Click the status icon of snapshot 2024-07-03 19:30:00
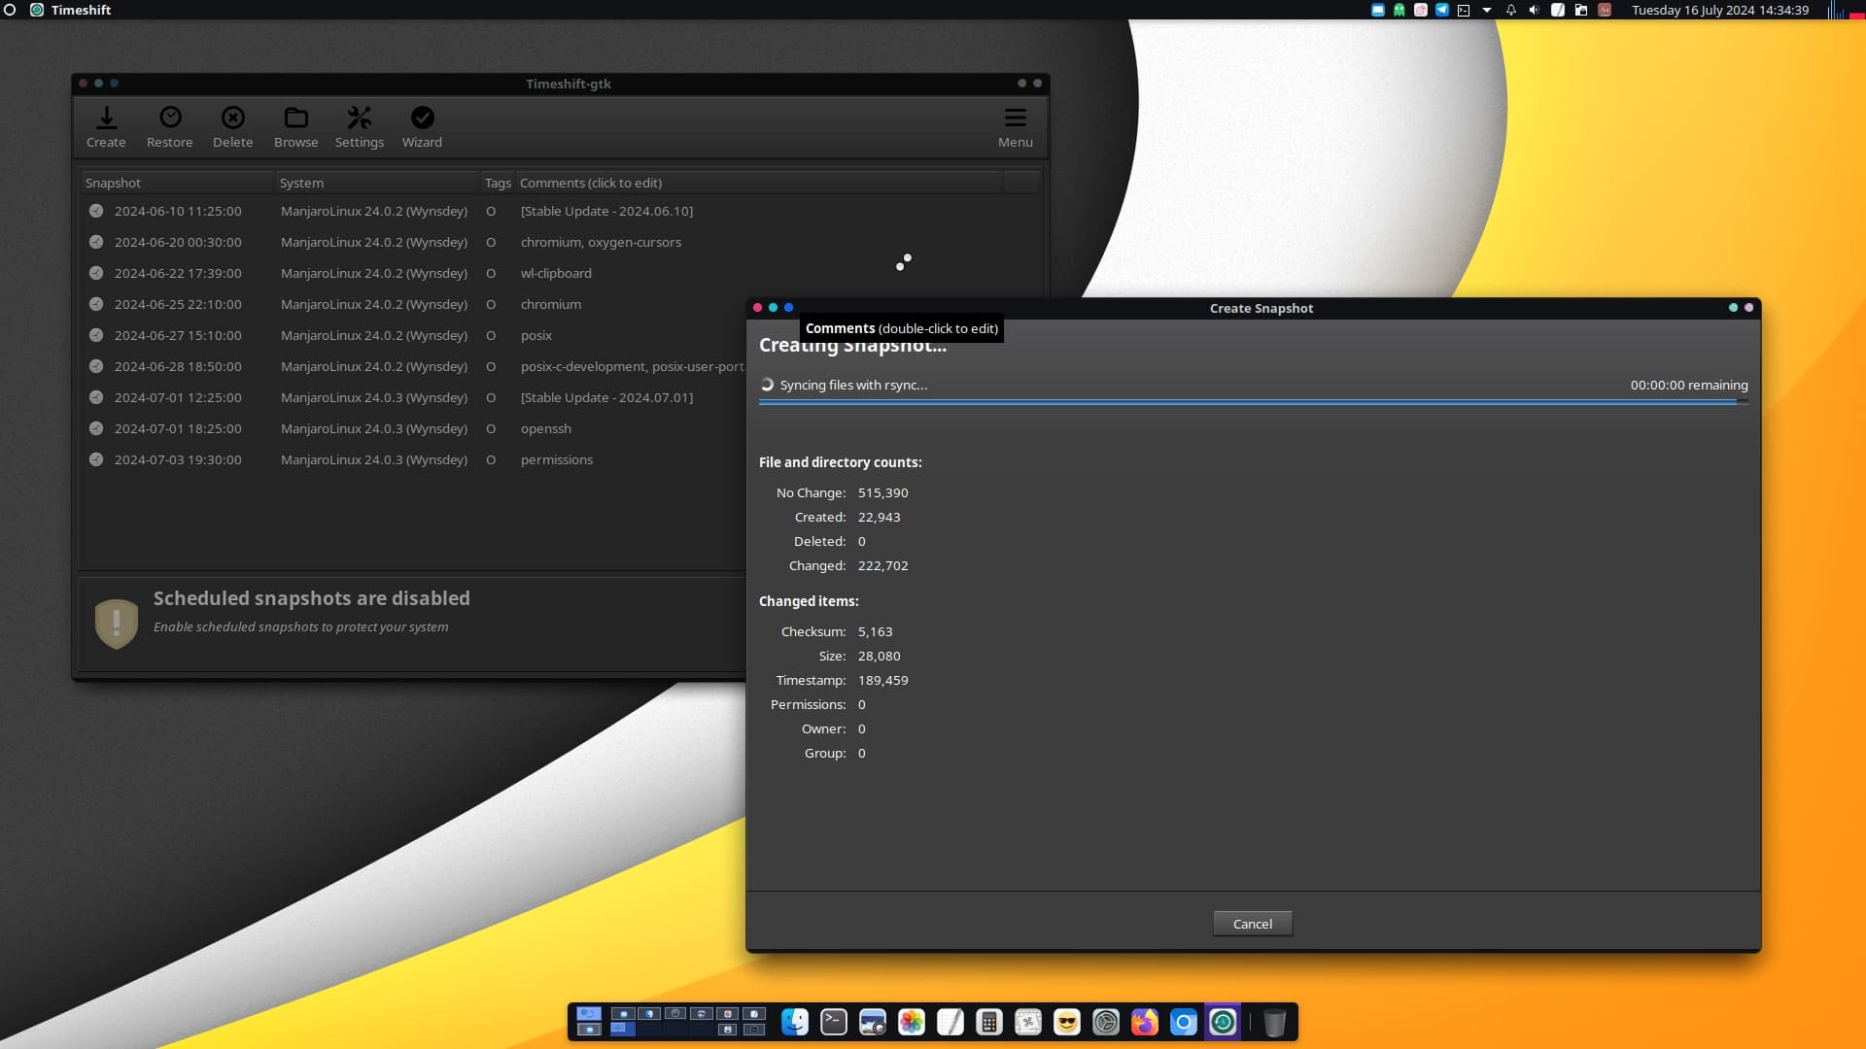Viewport: 1866px width, 1049px height. coord(96,459)
